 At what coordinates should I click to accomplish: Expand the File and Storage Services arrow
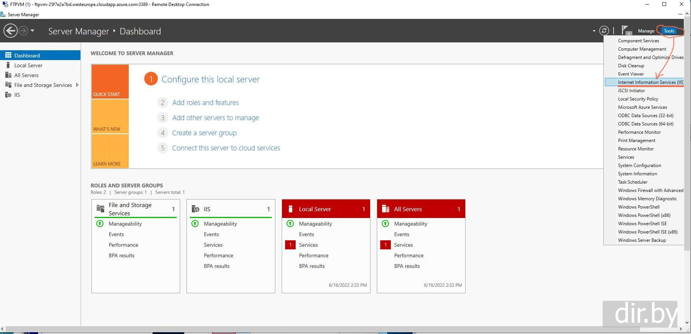pyautogui.click(x=77, y=85)
